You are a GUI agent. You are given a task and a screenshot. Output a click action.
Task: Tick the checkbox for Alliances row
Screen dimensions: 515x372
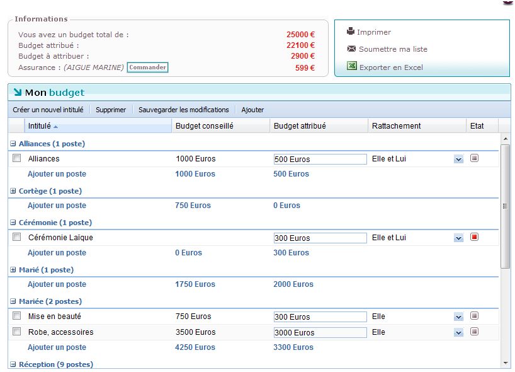point(16,158)
